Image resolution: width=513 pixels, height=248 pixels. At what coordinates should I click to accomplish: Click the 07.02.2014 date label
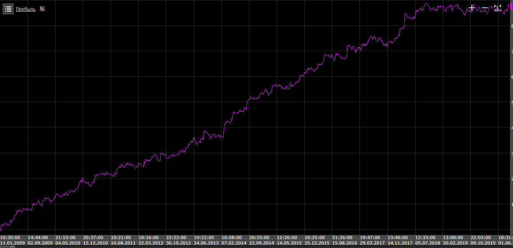point(234,243)
